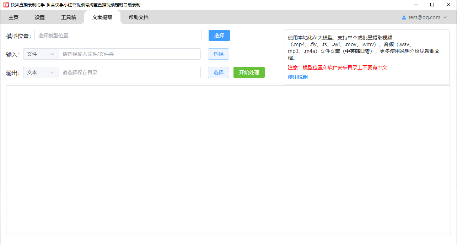Click the user avatar icon beside test@qq.com
Screen dimensions: 457x245
click(x=404, y=17)
